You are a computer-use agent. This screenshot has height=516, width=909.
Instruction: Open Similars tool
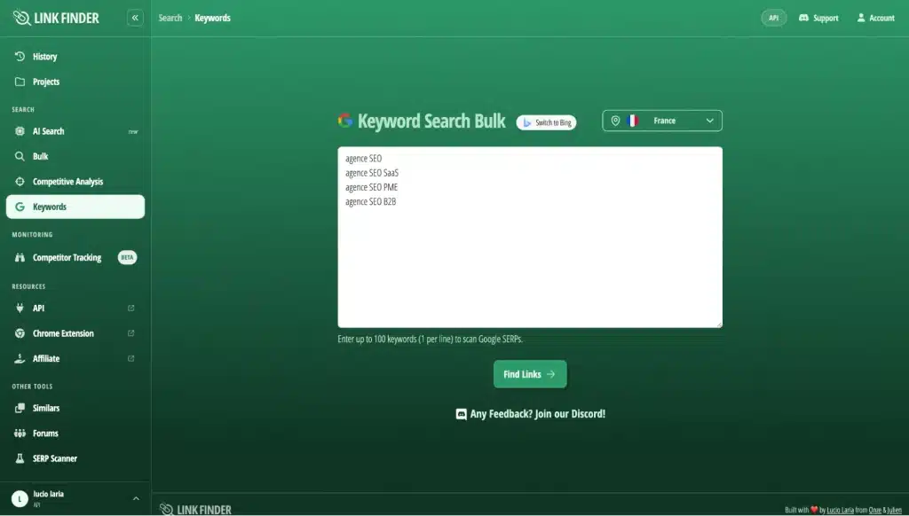coord(75,409)
